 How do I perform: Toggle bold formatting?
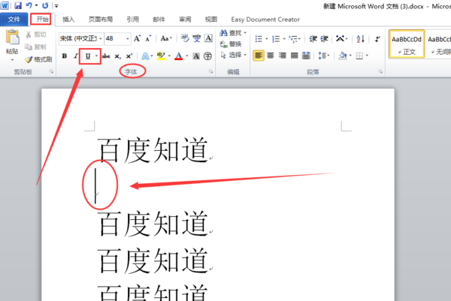click(65, 56)
